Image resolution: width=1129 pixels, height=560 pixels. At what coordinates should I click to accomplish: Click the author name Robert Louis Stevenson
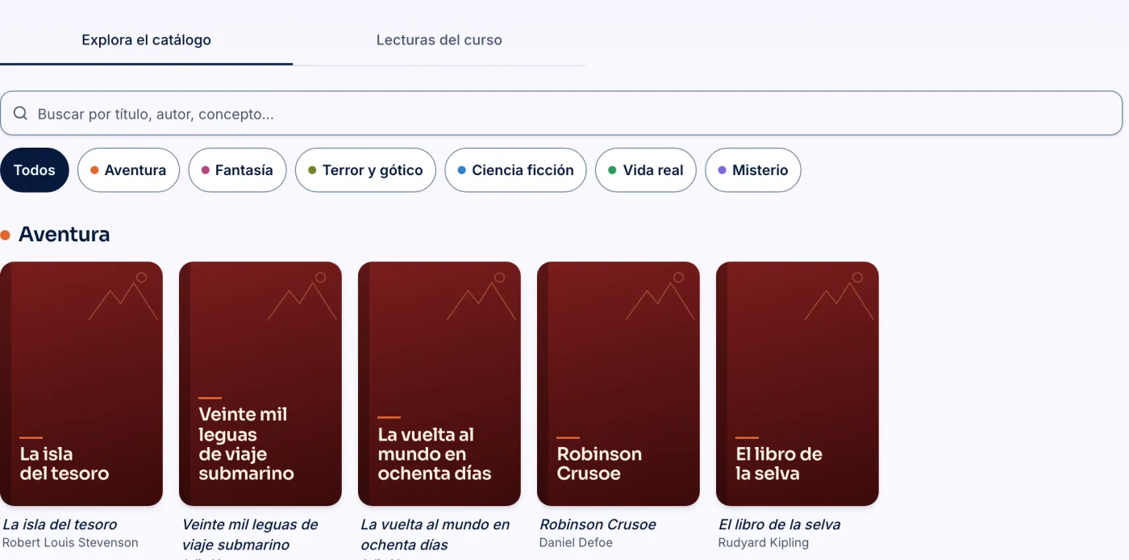[x=70, y=543]
